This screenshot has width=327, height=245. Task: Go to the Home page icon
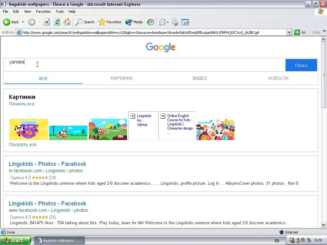(x=67, y=22)
